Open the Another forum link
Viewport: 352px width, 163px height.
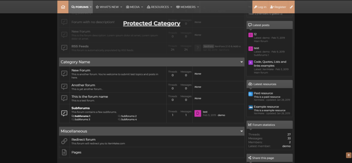pos(83,85)
